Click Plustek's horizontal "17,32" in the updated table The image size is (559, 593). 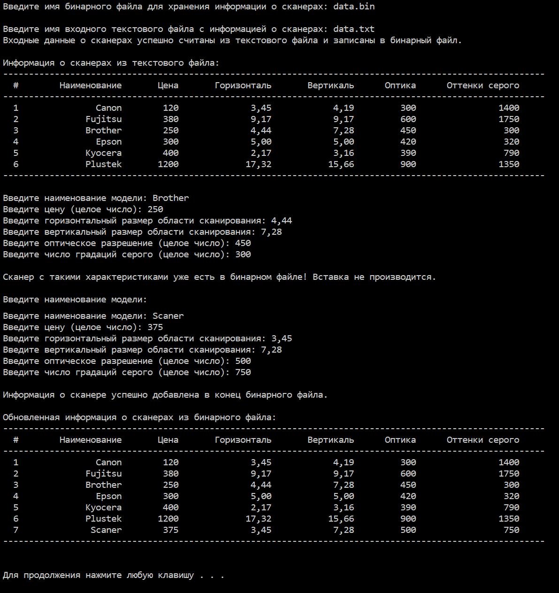pyautogui.click(x=259, y=519)
